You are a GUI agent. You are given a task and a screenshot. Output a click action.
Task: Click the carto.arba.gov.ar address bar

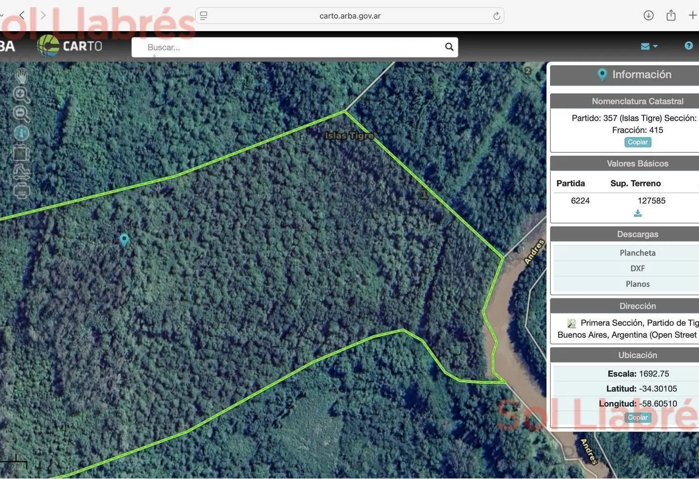[x=350, y=16]
